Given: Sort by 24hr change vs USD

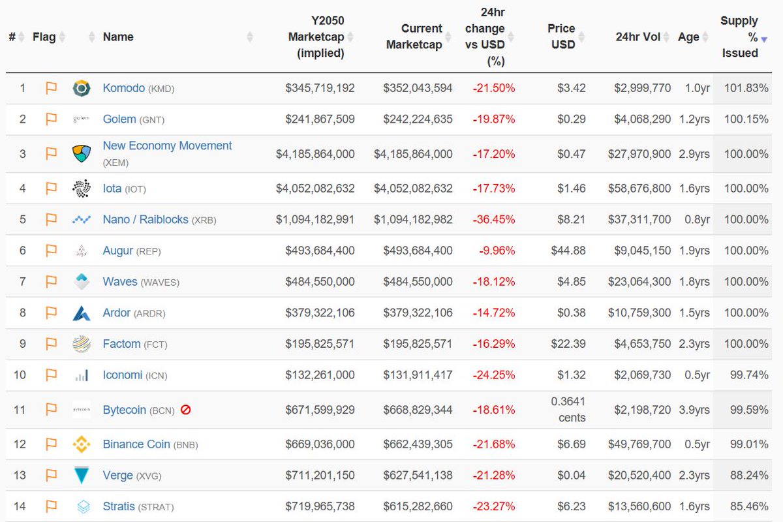Looking at the screenshot, I should (489, 37).
